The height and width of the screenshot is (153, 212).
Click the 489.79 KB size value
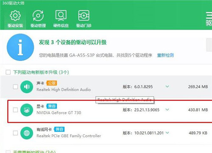(198, 133)
